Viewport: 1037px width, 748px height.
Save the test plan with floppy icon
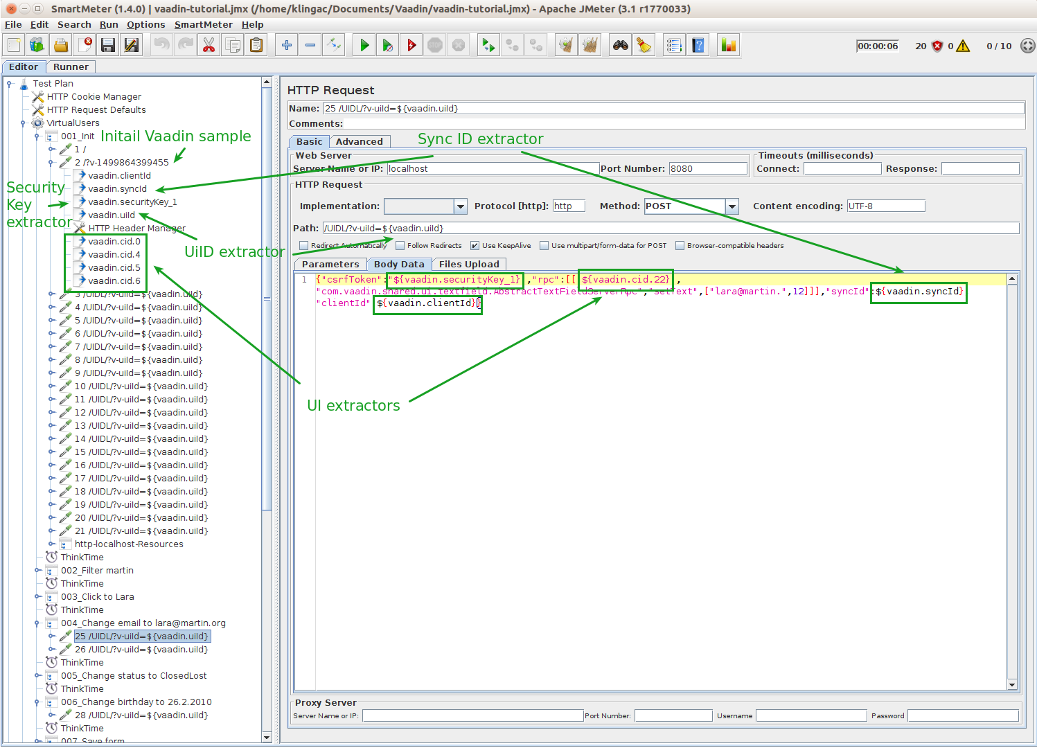(x=108, y=46)
